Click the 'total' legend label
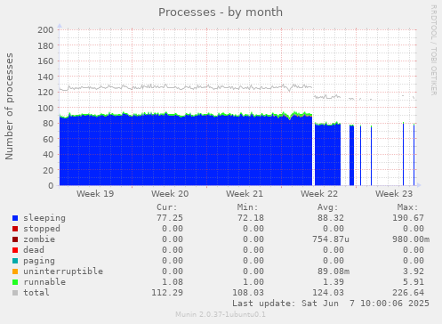 tap(36, 293)
